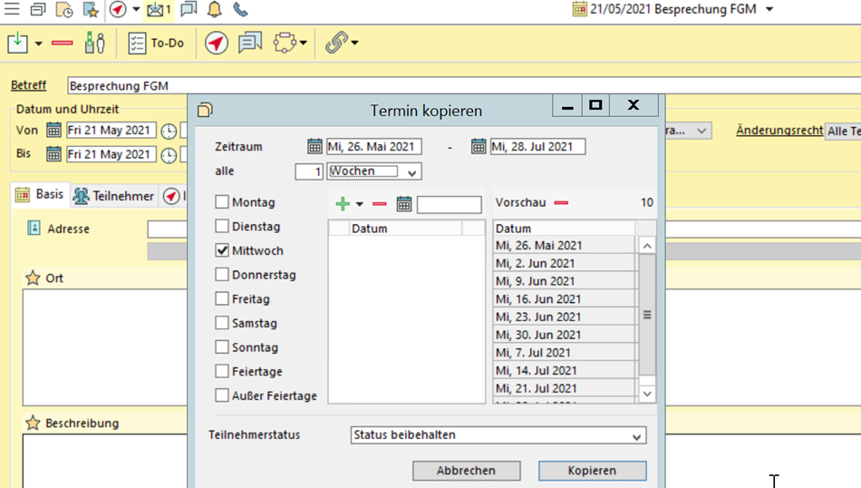Image resolution: width=861 pixels, height=488 pixels.
Task: Click the Kopieren button
Action: click(x=592, y=471)
